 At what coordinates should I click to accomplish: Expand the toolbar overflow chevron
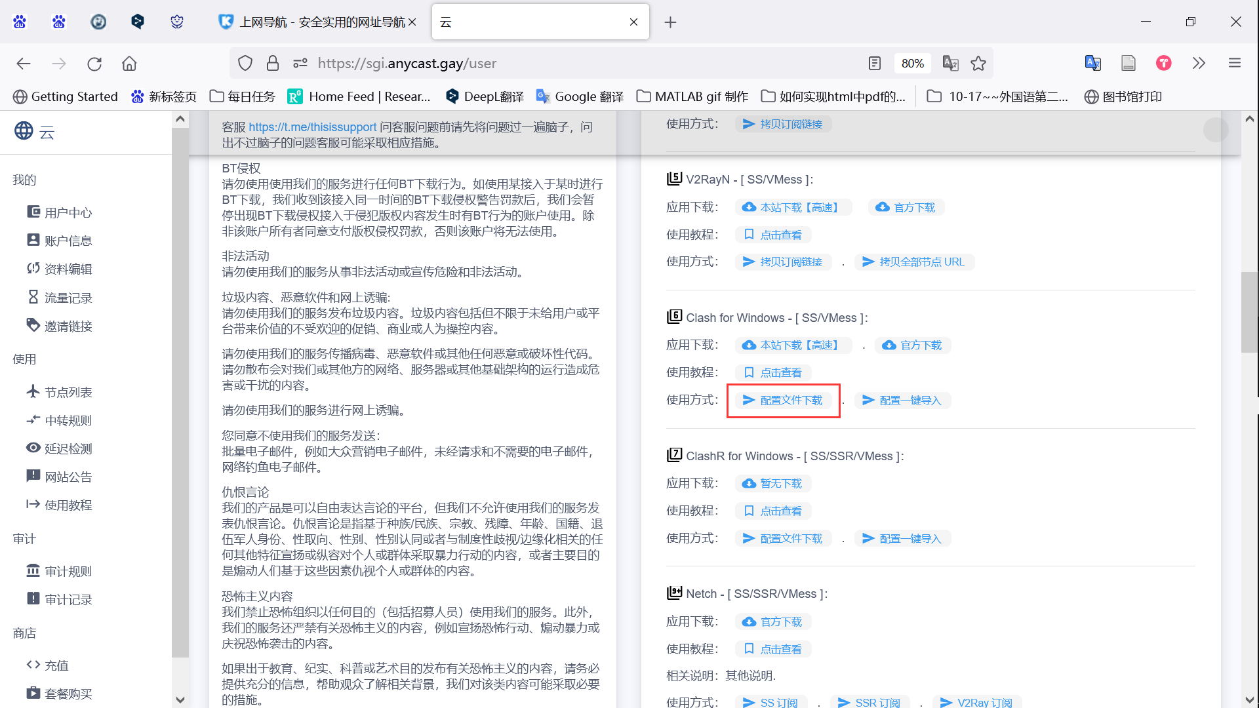click(1199, 64)
